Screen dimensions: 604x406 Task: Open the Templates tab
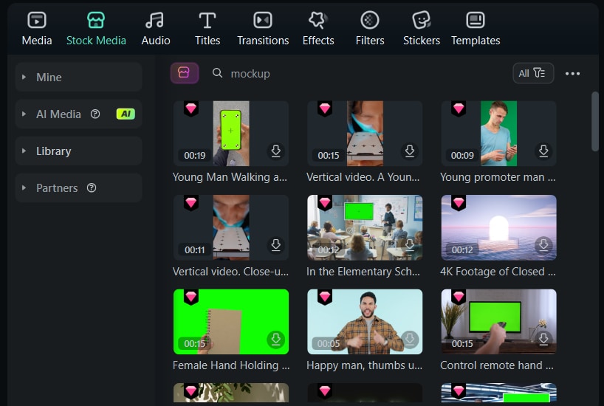pos(476,29)
